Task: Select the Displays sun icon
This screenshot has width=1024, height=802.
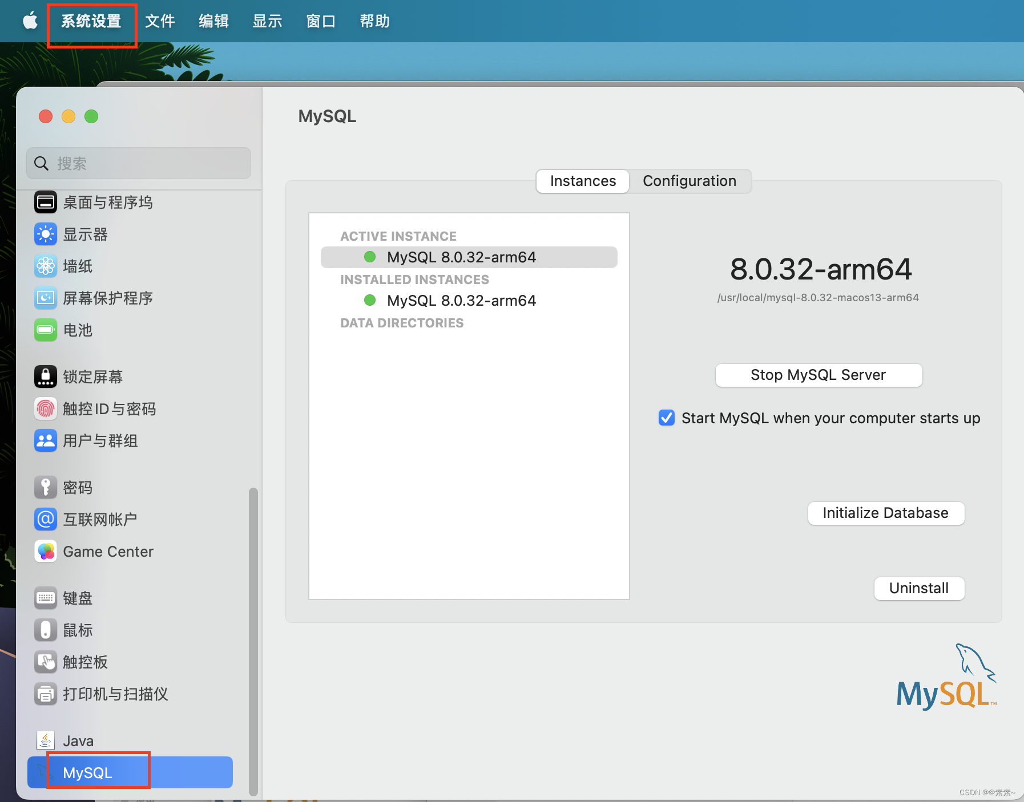Action: (x=46, y=234)
